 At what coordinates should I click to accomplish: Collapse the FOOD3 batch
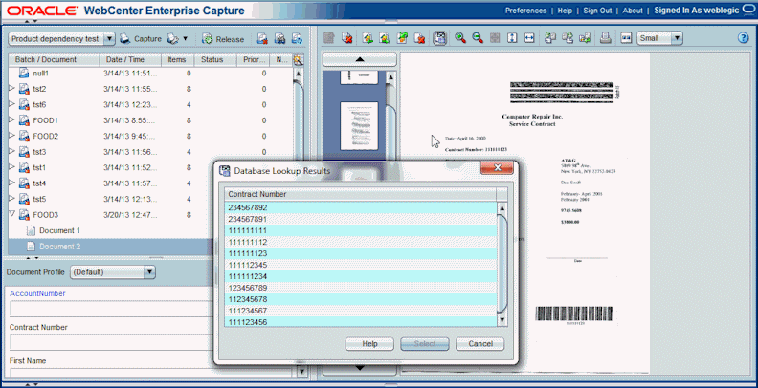(12, 214)
